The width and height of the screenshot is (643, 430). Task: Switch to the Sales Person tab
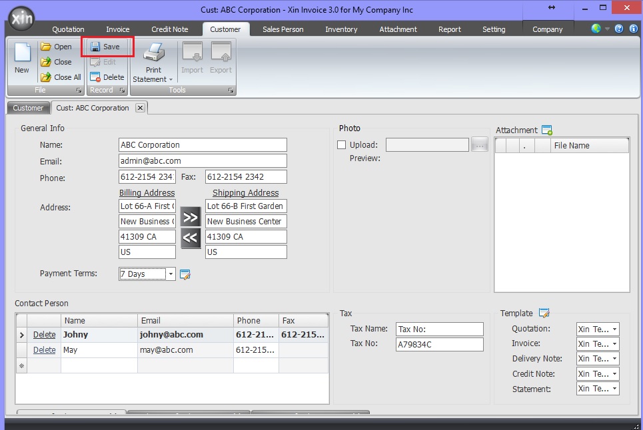(x=283, y=29)
